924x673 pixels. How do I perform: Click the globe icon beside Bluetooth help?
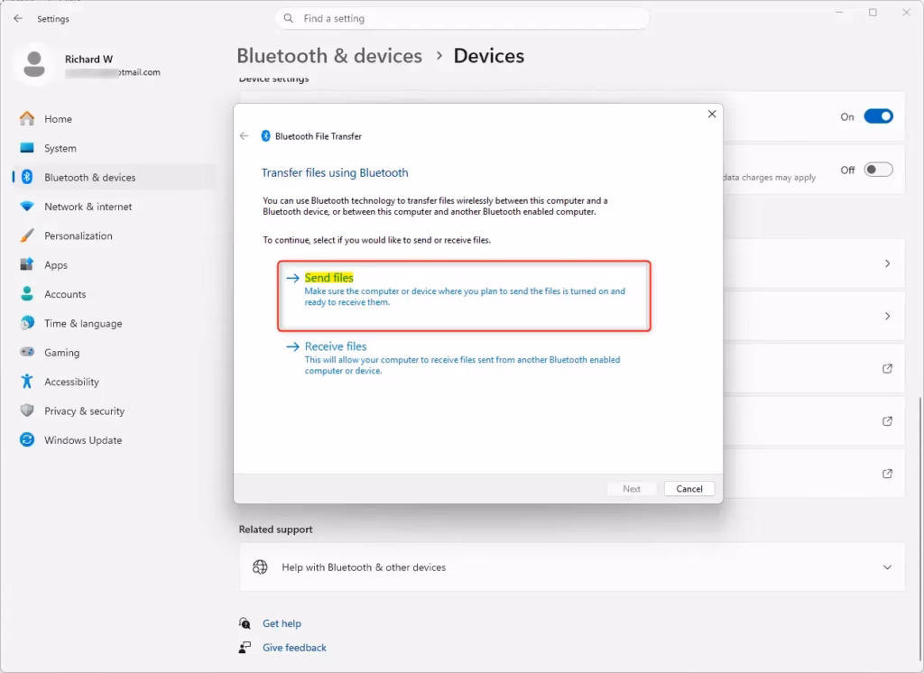(x=260, y=567)
